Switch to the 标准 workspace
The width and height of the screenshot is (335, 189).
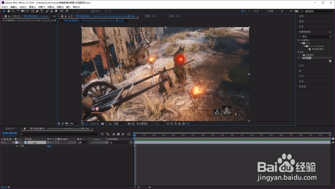(256, 11)
